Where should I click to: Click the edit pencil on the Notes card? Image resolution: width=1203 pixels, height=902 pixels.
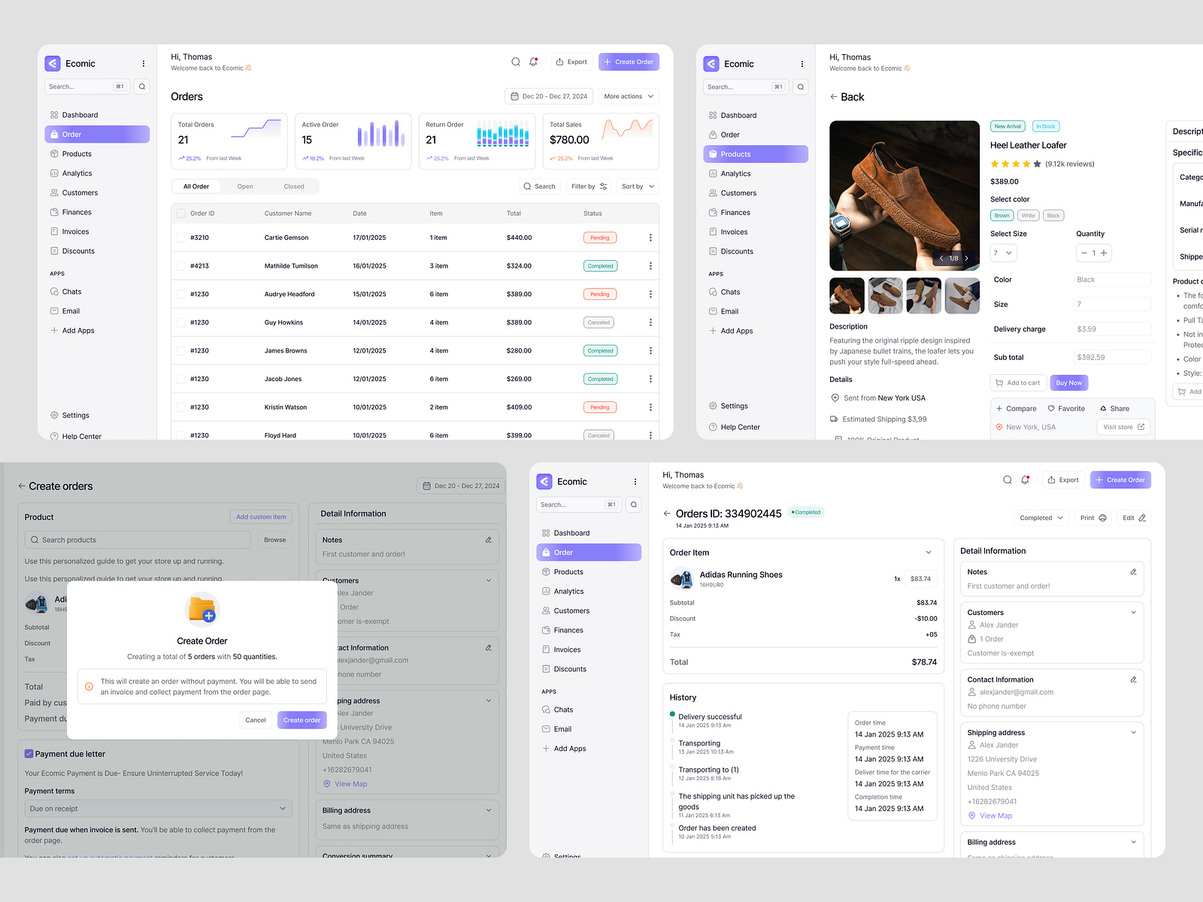(1133, 572)
